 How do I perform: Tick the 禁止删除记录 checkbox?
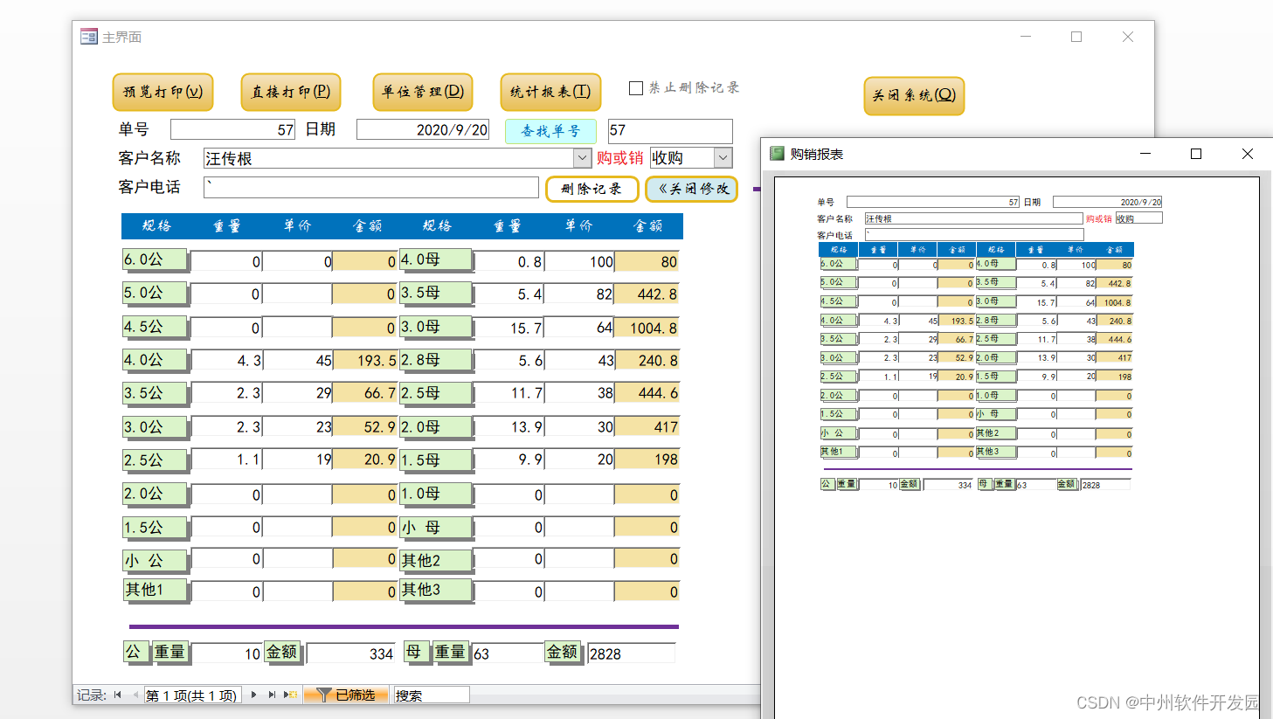point(636,87)
